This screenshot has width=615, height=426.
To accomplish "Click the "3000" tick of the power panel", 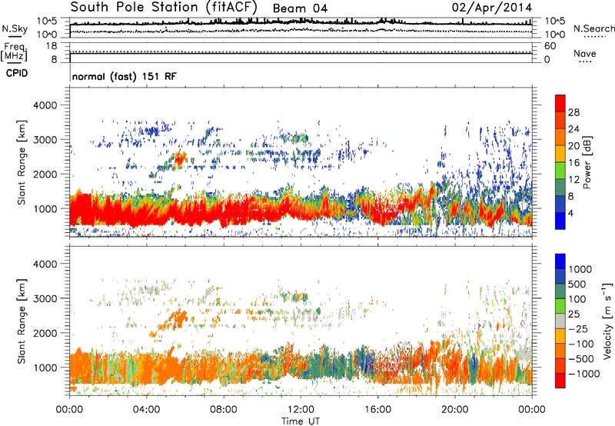I will tap(45, 140).
